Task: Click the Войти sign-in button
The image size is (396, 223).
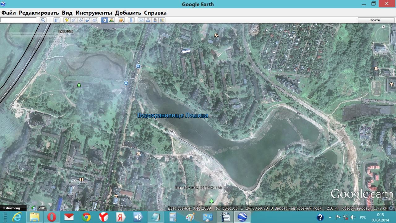Action: pos(375,20)
